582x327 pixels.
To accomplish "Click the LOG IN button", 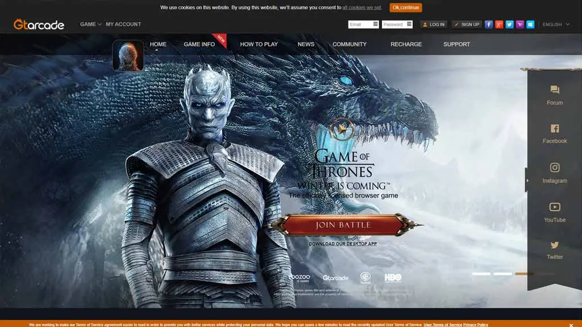I will click(434, 24).
